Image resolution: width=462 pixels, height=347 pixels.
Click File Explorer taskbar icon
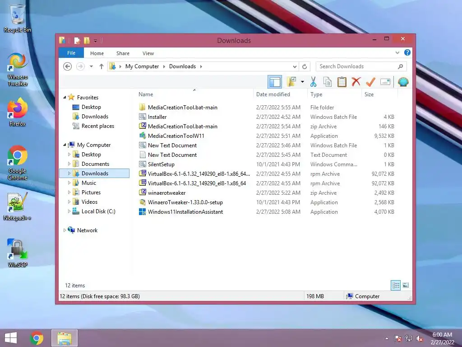65,338
